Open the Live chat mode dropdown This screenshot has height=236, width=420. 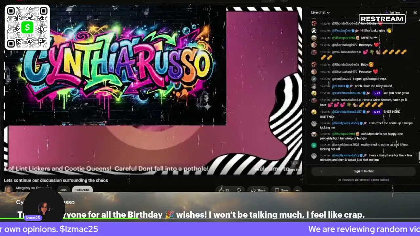(320, 12)
